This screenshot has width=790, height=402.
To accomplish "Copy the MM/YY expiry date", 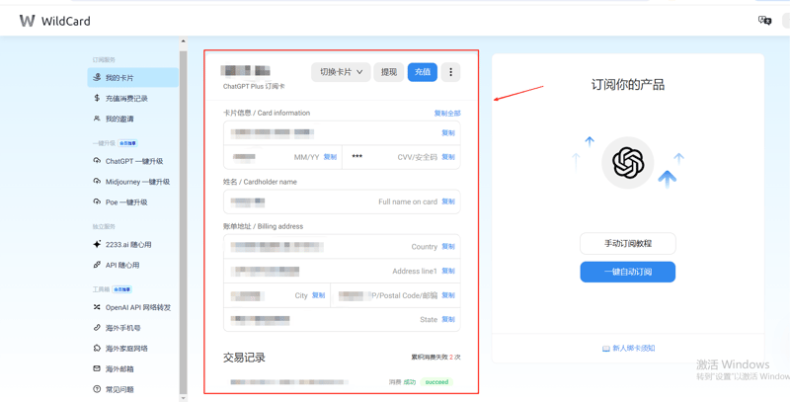I will (x=330, y=157).
